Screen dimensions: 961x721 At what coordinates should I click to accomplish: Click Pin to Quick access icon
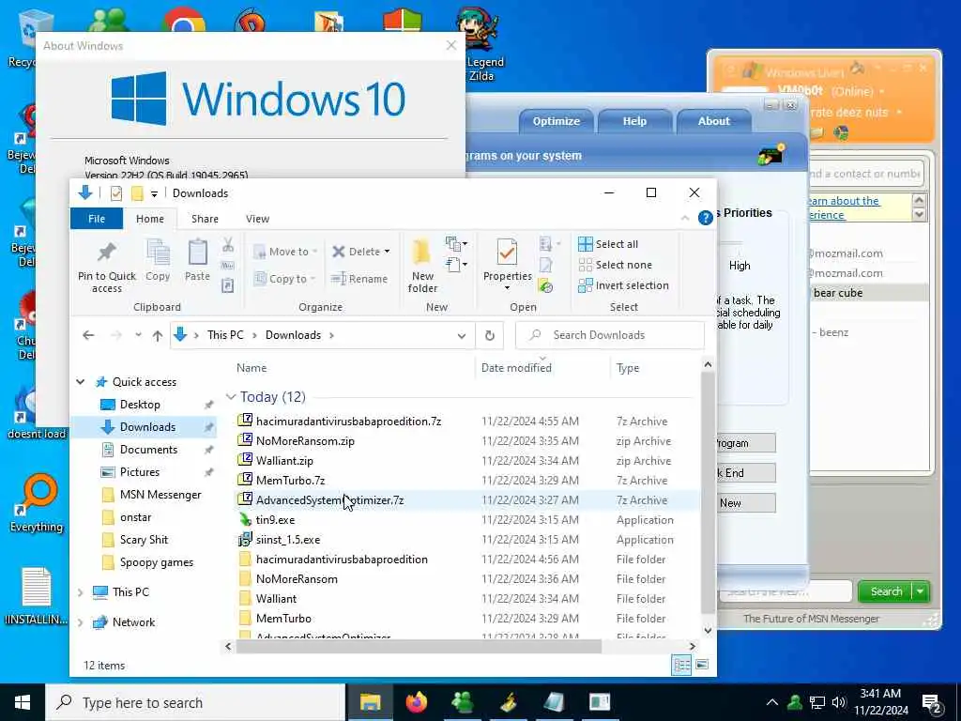pos(107,253)
